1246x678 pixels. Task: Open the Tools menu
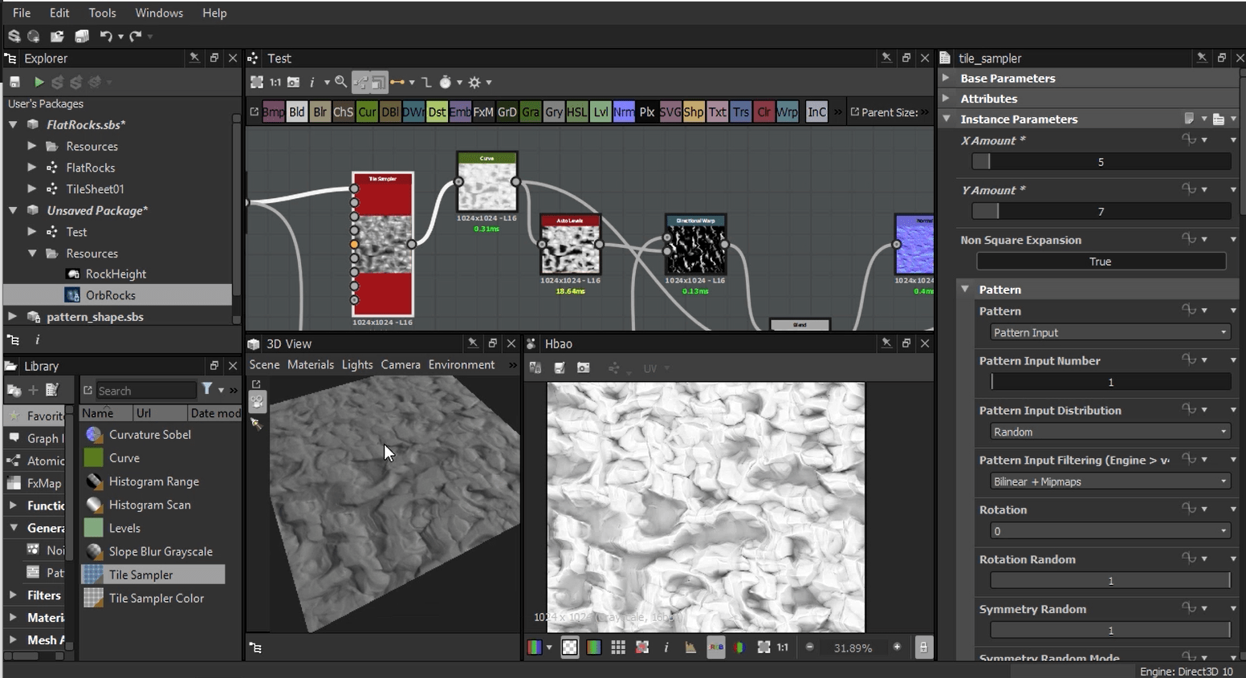click(x=102, y=13)
